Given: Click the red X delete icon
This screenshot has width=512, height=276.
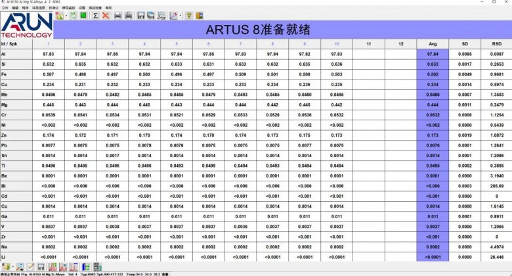Looking at the screenshot, I should pyautogui.click(x=106, y=15).
